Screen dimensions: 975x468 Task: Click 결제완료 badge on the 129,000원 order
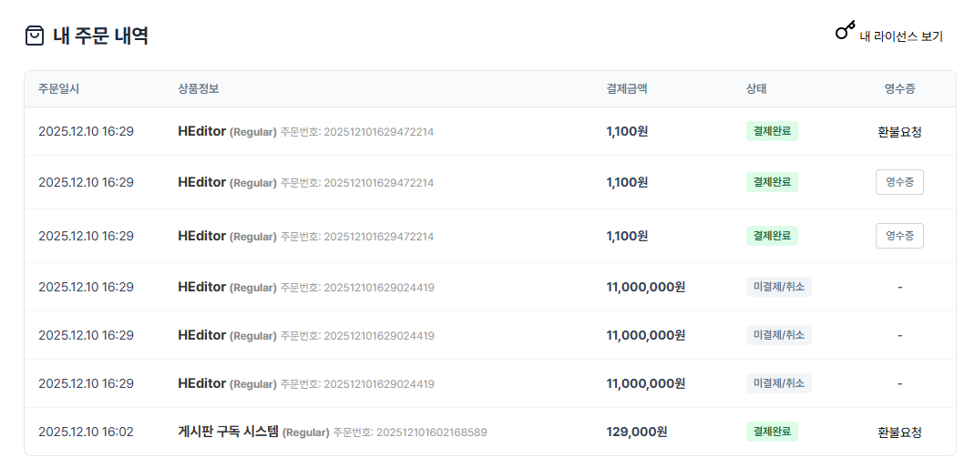(772, 432)
